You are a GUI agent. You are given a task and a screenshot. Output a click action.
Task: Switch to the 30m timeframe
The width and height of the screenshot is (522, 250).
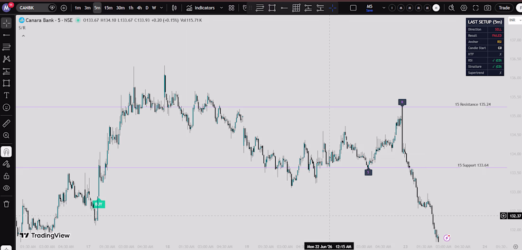coord(121,8)
